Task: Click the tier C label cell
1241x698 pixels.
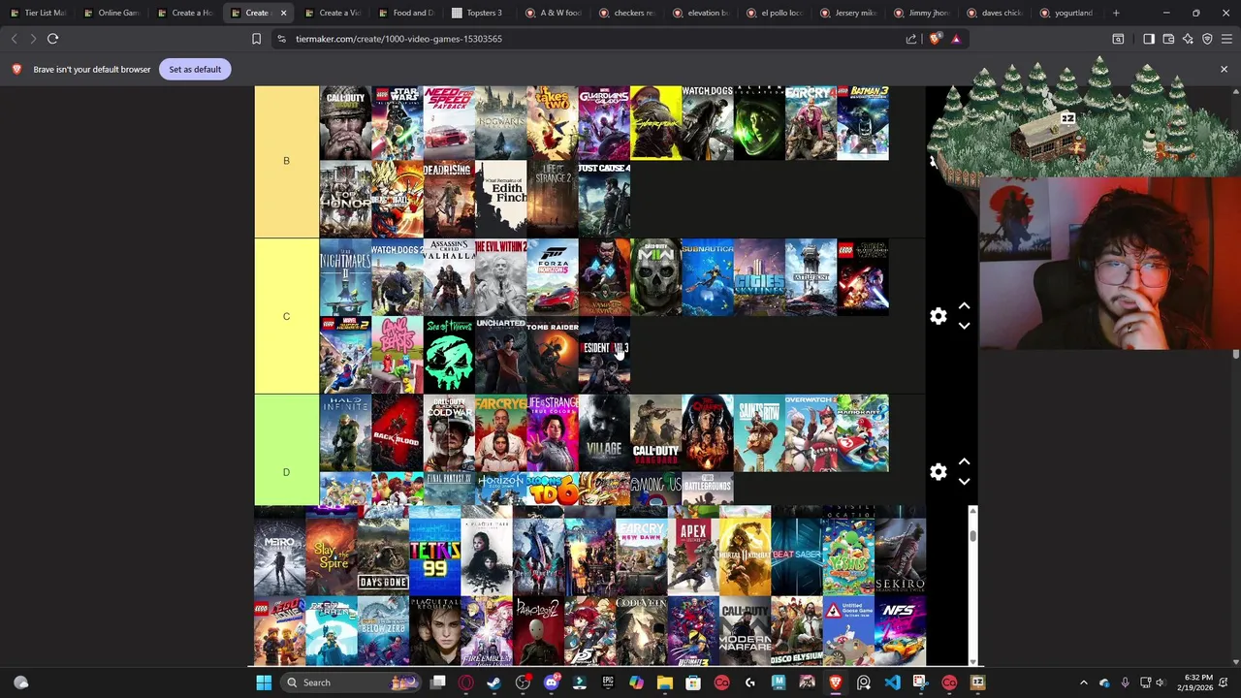Action: pyautogui.click(x=286, y=316)
